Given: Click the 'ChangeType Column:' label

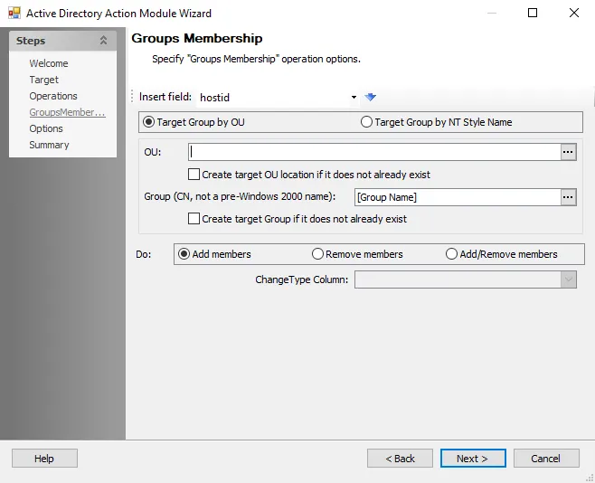Looking at the screenshot, I should click(x=302, y=279).
